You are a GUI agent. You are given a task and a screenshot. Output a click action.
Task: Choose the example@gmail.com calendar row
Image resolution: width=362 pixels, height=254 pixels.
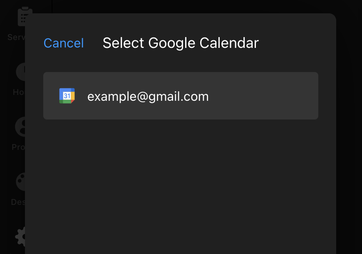[181, 96]
